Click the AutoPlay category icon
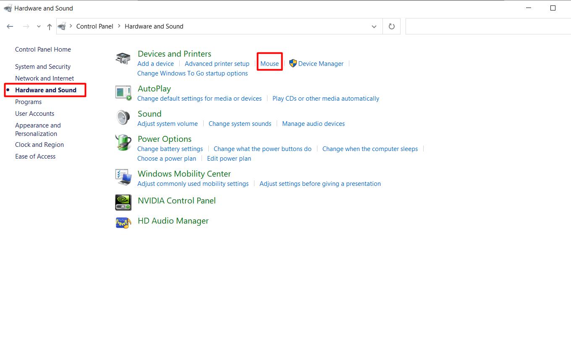The width and height of the screenshot is (571, 357). [123, 93]
